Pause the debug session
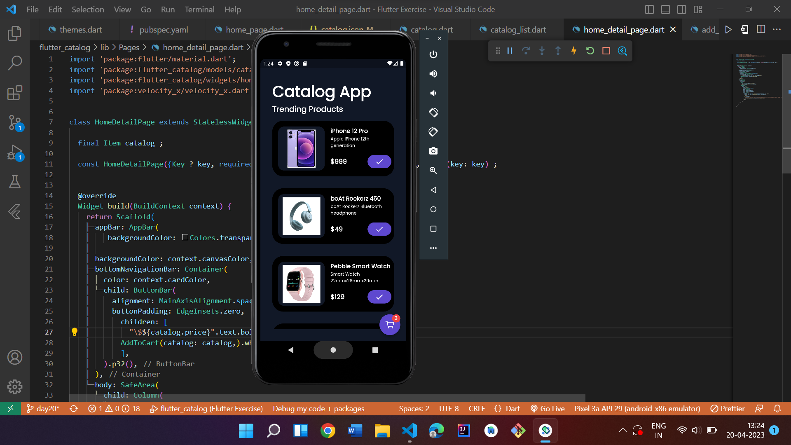The width and height of the screenshot is (791, 445). pyautogui.click(x=510, y=51)
